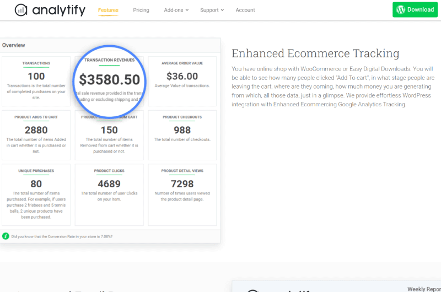Click the AVERAGE ORDER VALUE label
The height and width of the screenshot is (292, 441).
click(x=182, y=63)
